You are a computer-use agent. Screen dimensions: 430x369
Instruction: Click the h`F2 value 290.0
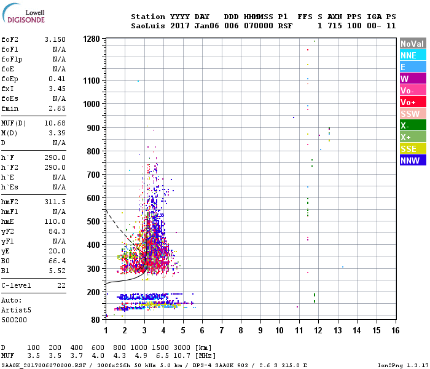(55, 167)
